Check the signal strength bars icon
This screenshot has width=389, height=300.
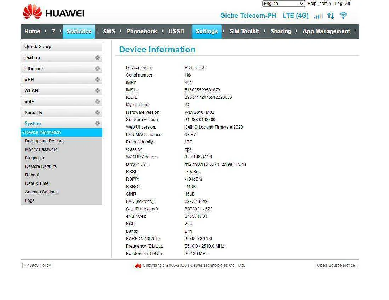318,16
